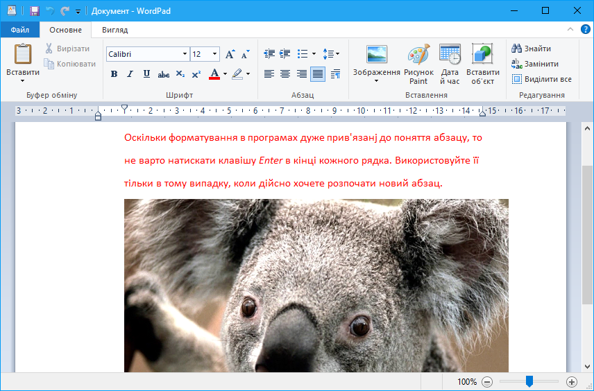Toggle subscript formatting
The width and height of the screenshot is (594, 391).
pyautogui.click(x=180, y=73)
